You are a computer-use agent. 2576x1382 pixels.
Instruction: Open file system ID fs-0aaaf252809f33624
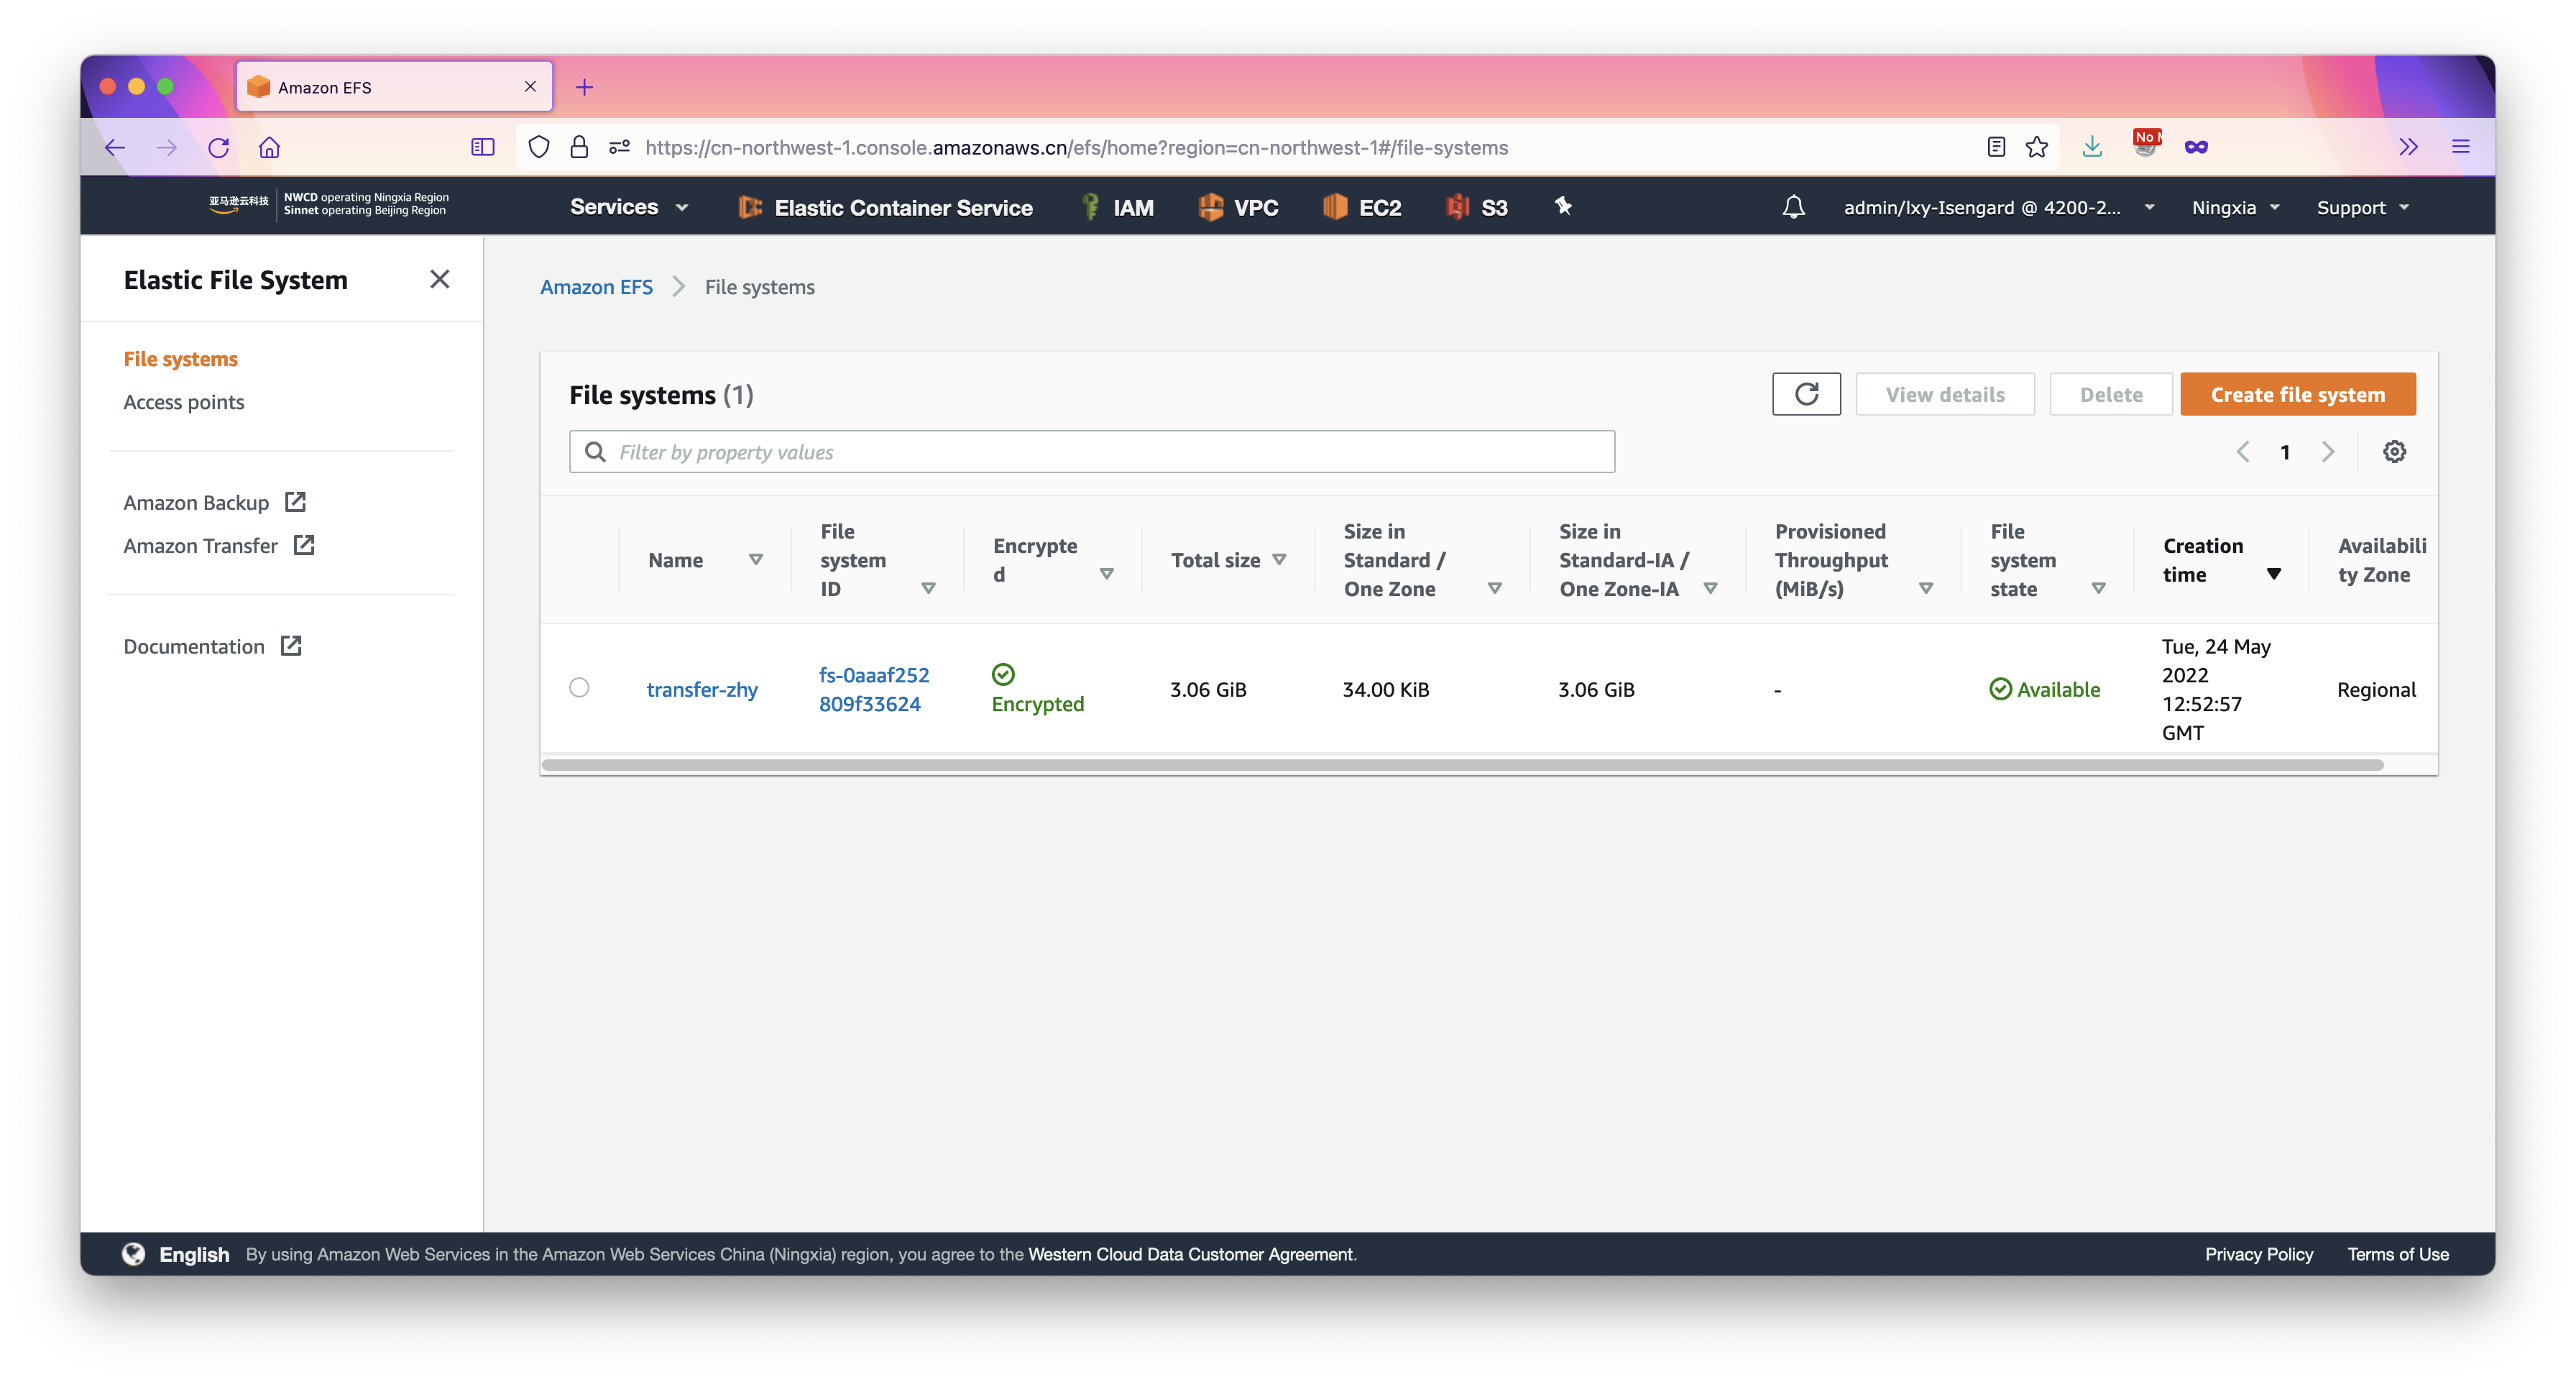click(x=874, y=689)
